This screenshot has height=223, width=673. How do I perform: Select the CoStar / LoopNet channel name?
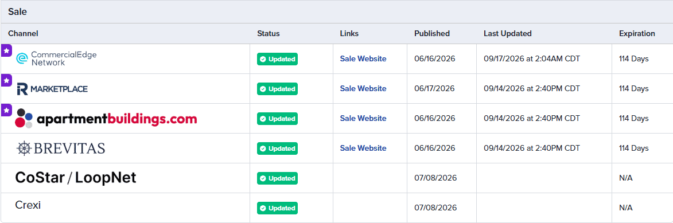pyautogui.click(x=76, y=178)
